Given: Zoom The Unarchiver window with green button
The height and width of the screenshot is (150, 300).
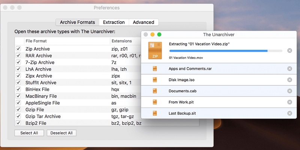Looking at the screenshot, I should pos(159,34).
